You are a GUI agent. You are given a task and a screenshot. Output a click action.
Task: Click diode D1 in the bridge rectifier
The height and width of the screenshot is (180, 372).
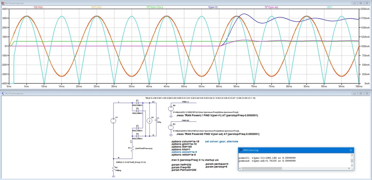[x=137, y=103]
